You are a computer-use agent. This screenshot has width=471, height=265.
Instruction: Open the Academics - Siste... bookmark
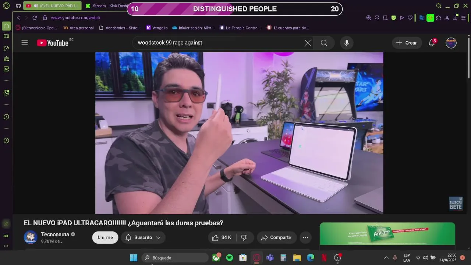pyautogui.click(x=120, y=28)
